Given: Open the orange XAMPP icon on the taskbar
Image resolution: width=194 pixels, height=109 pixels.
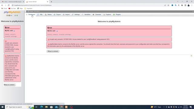Looking at the screenshot, I should (x=66, y=107).
